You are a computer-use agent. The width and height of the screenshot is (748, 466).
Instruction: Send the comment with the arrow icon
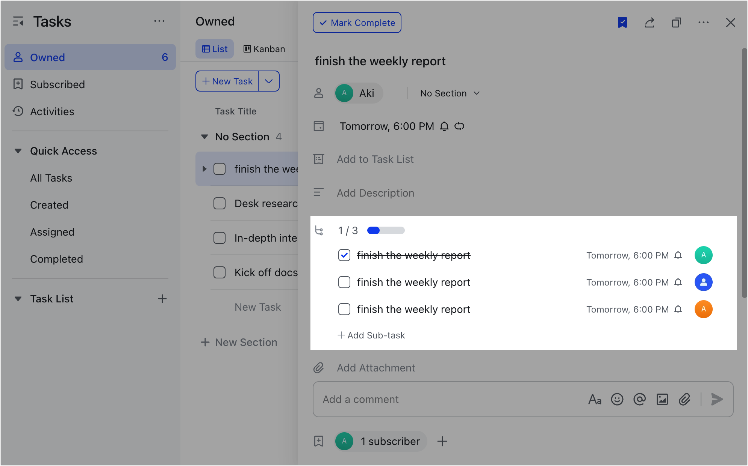pyautogui.click(x=717, y=399)
